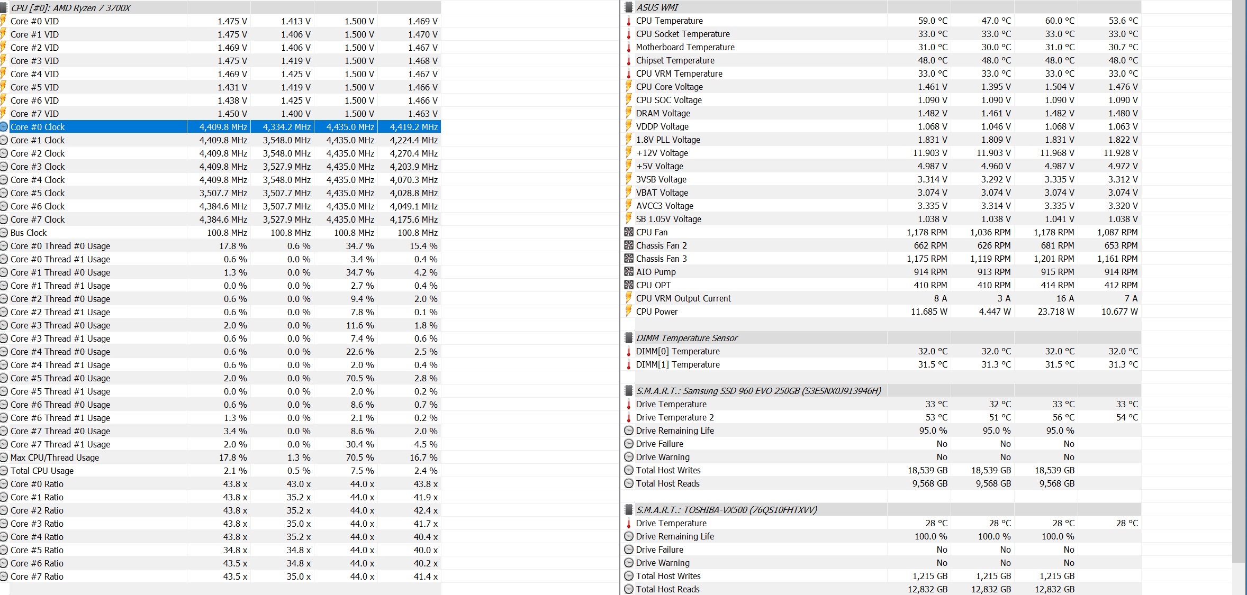Select the S.M.A.R.T. Samsung SSD 960 EVO header
The width and height of the screenshot is (1247, 595).
(758, 391)
